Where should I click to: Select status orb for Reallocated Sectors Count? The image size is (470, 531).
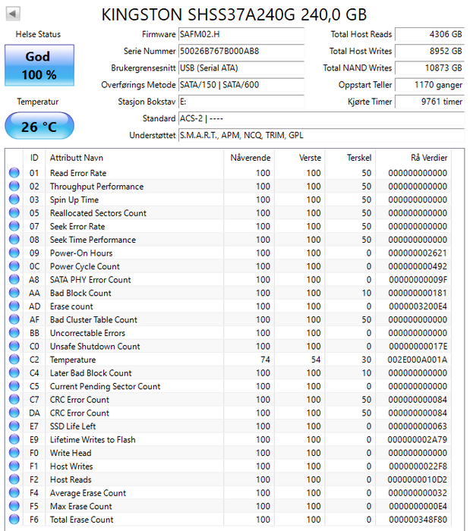click(x=14, y=212)
